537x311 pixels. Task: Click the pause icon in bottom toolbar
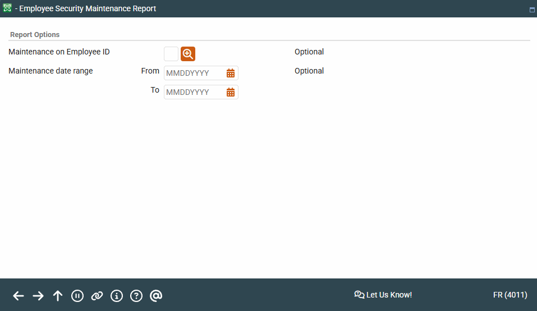[x=77, y=296]
